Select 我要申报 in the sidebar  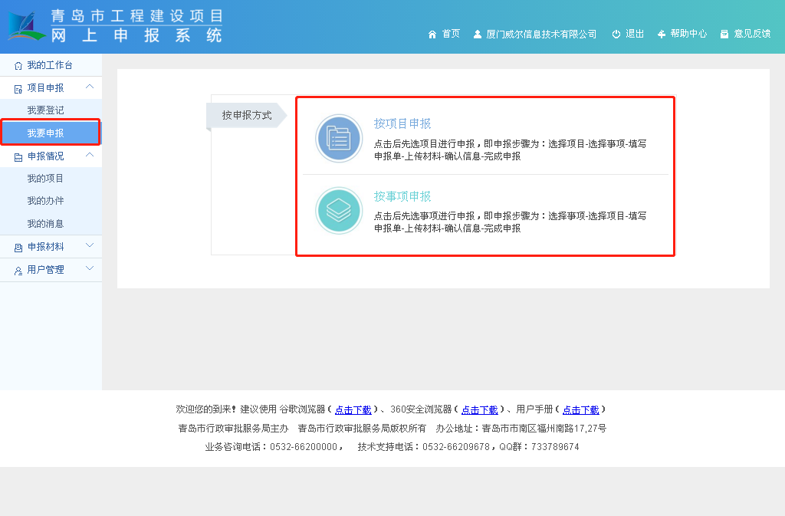45,133
